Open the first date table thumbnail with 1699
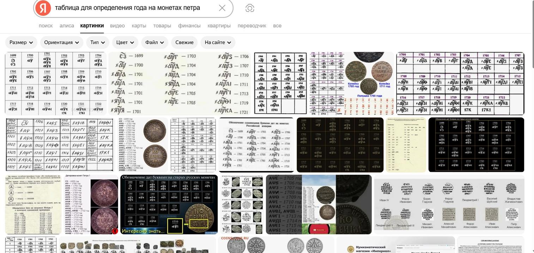Image resolution: width=534 pixels, height=253 pixels. (x=55, y=84)
